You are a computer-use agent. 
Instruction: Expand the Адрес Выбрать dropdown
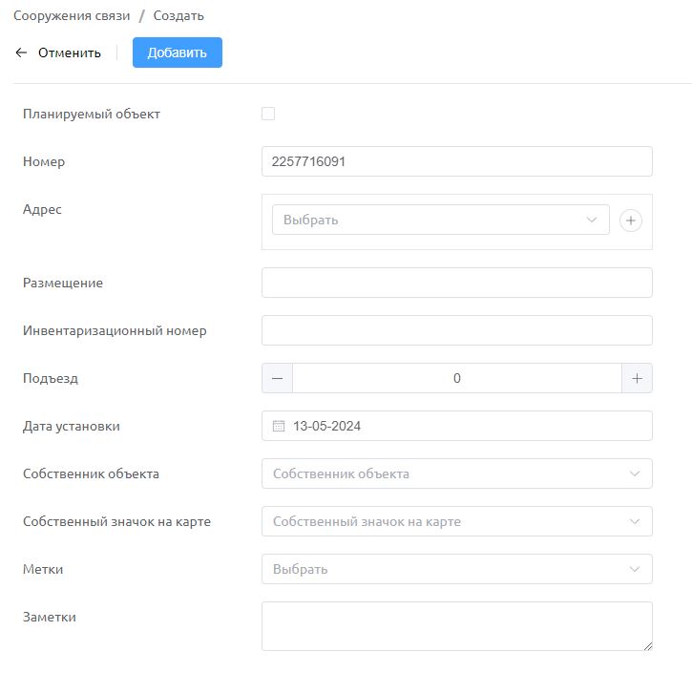(441, 220)
